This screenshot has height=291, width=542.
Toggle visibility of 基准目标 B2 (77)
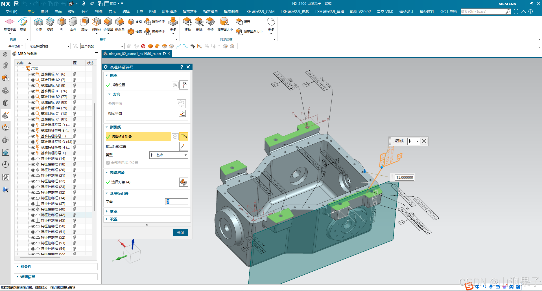click(33, 97)
